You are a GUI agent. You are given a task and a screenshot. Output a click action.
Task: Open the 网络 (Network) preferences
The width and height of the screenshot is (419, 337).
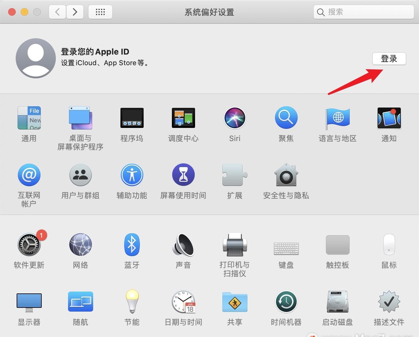coord(80,245)
